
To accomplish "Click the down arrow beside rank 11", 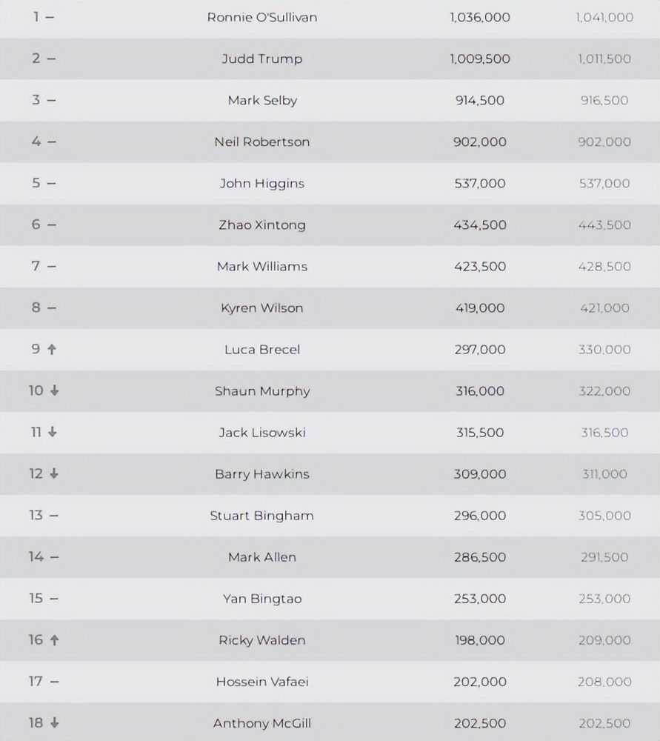I will (53, 432).
